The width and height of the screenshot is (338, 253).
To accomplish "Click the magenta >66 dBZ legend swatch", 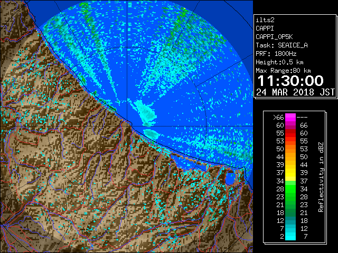I will click(290, 118).
